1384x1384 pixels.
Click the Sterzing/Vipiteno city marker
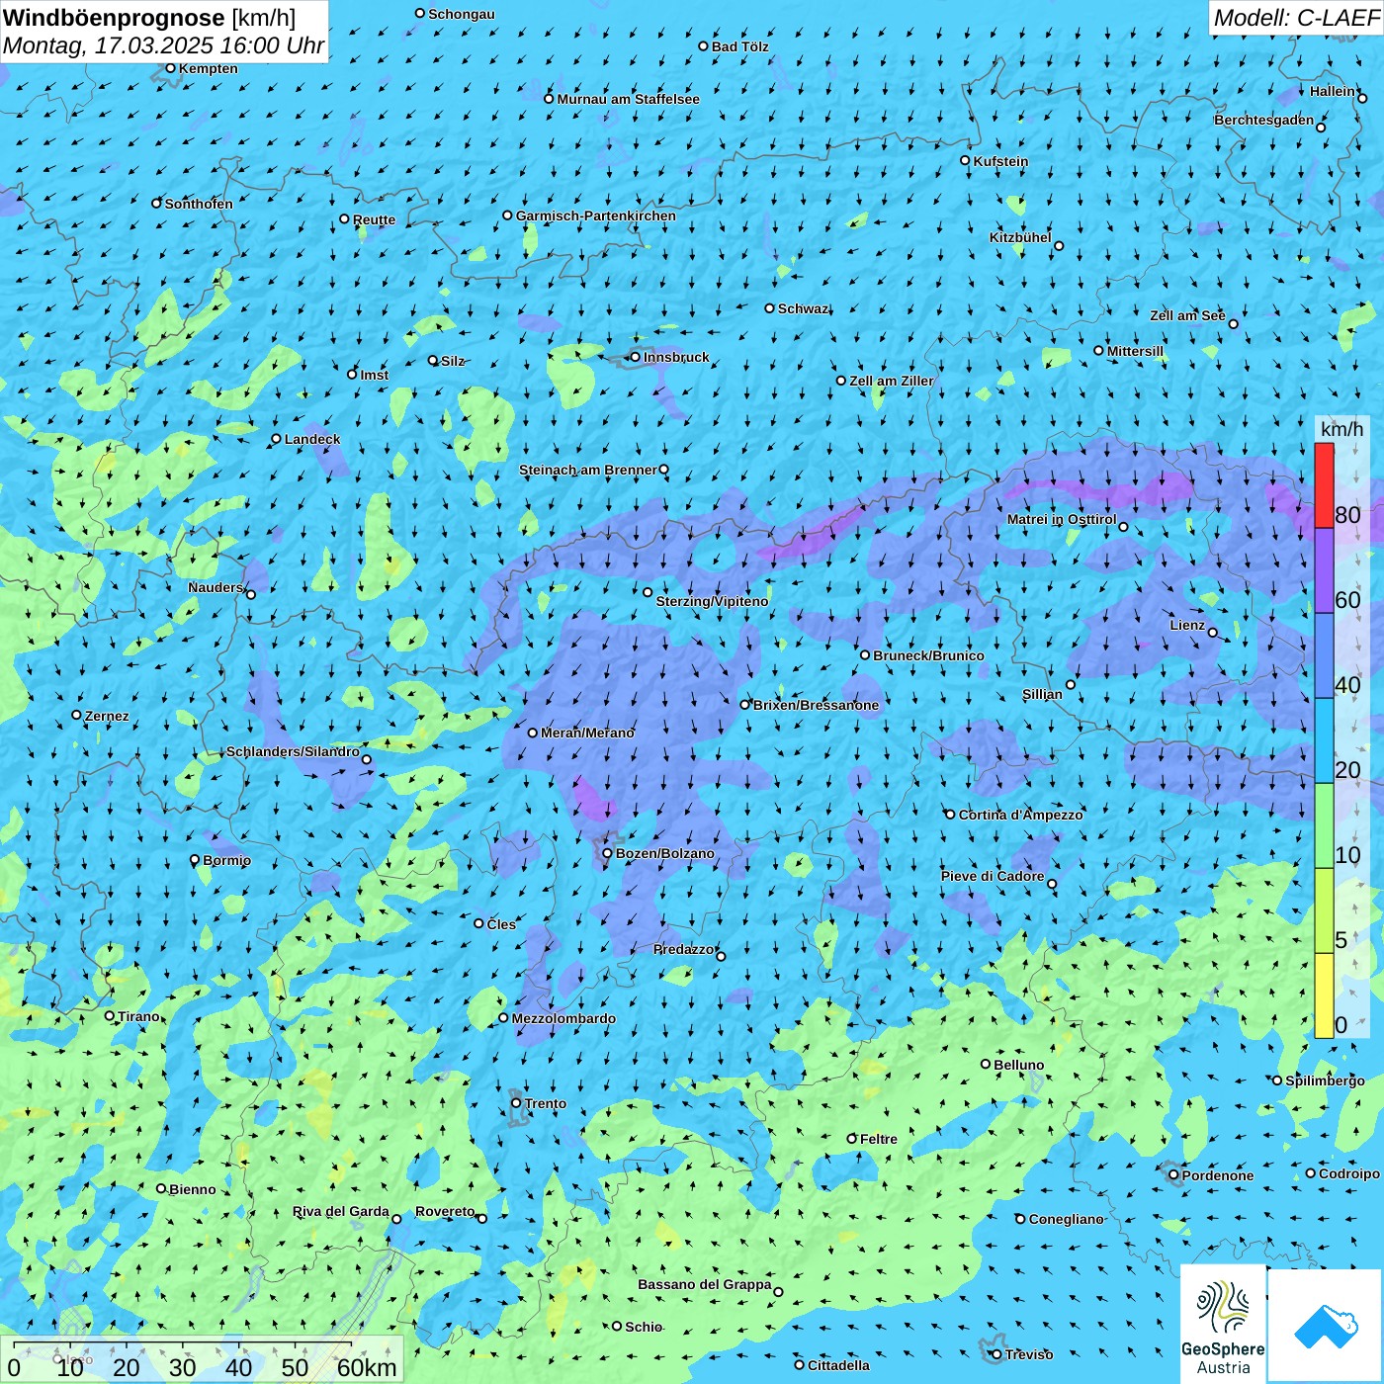[x=649, y=592]
